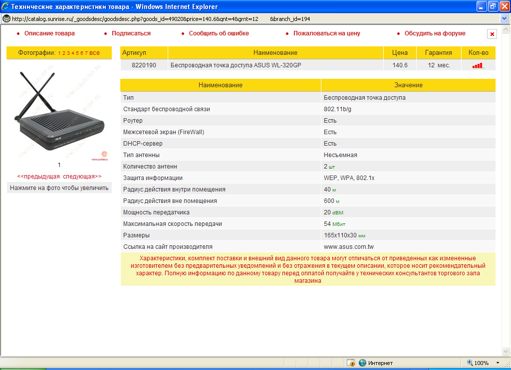Show photo number 4

[x=73, y=53]
